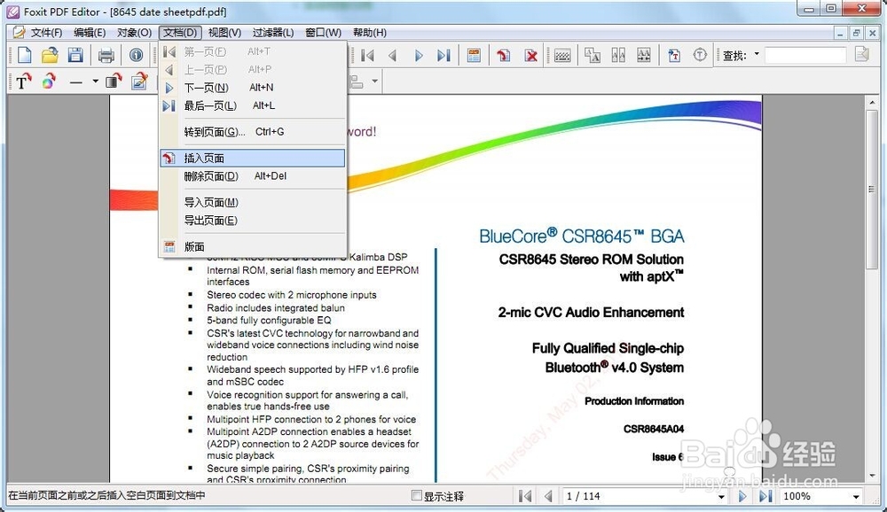This screenshot has width=887, height=512.
Task: Click the document Info icon
Action: point(136,55)
